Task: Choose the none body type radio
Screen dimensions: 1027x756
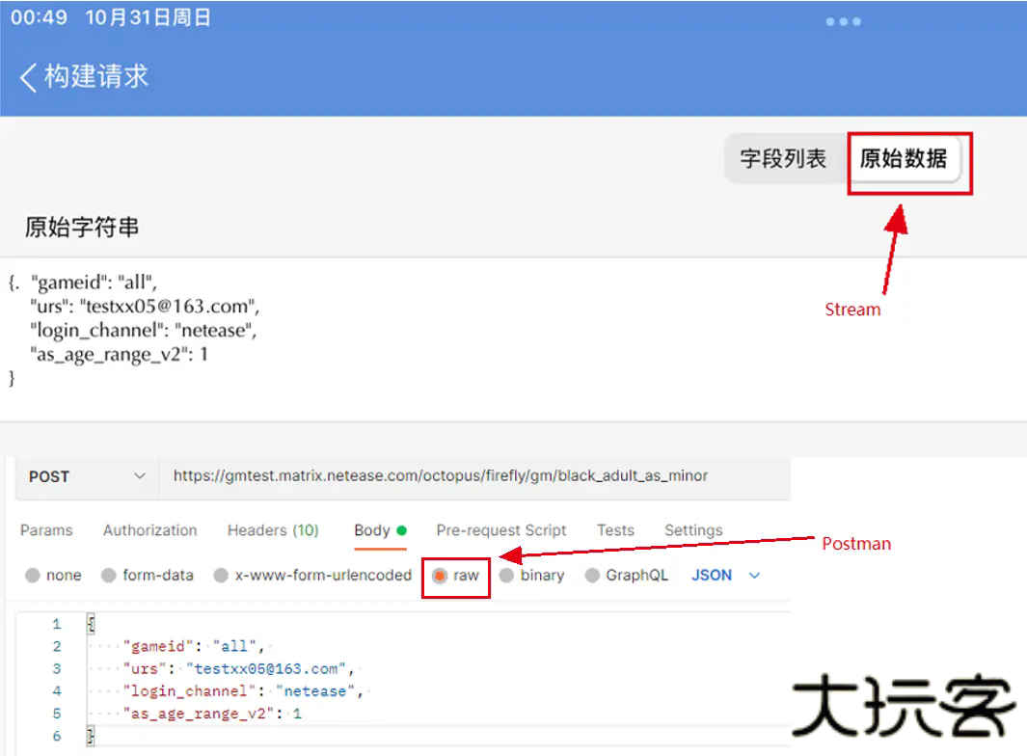Action: [x=34, y=576]
